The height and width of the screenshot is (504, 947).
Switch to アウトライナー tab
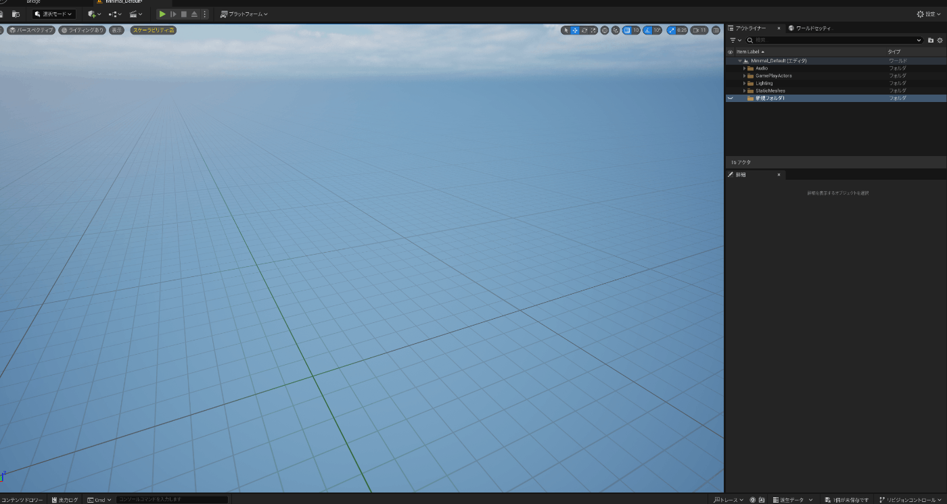pos(751,28)
